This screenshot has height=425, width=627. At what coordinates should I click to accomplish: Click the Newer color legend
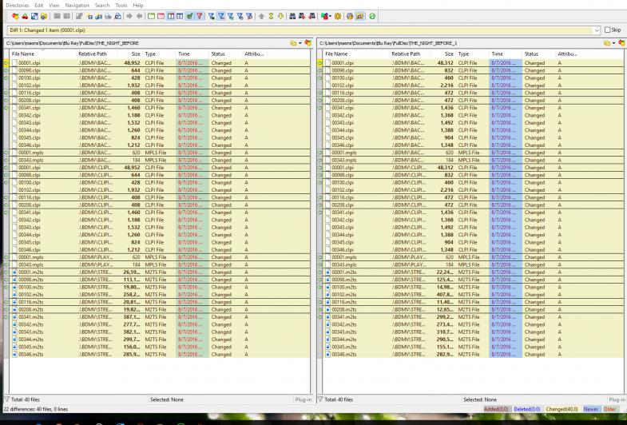pyautogui.click(x=590, y=409)
